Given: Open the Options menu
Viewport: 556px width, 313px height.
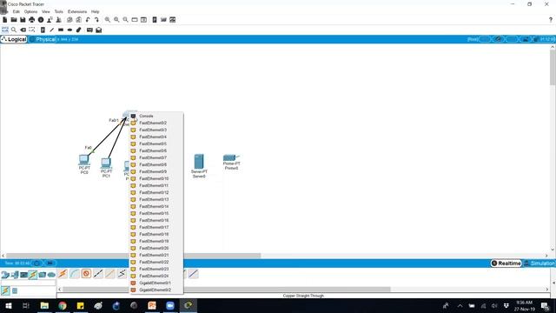Looking at the screenshot, I should pos(31,11).
